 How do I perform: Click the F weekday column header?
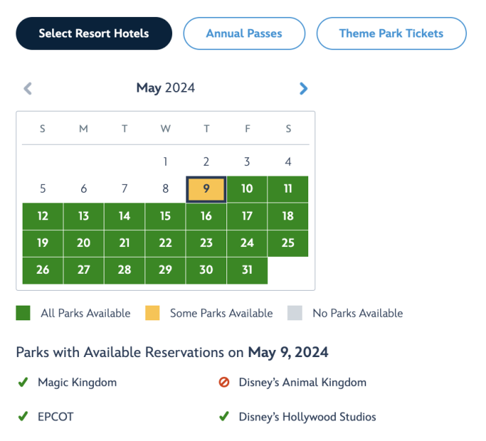pyautogui.click(x=247, y=128)
